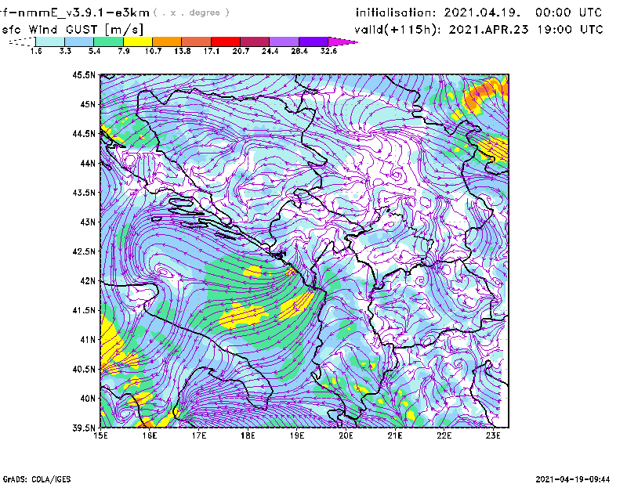This screenshot has width=627, height=484.
Task: Click the 21E longitude label
Action: [x=395, y=435]
